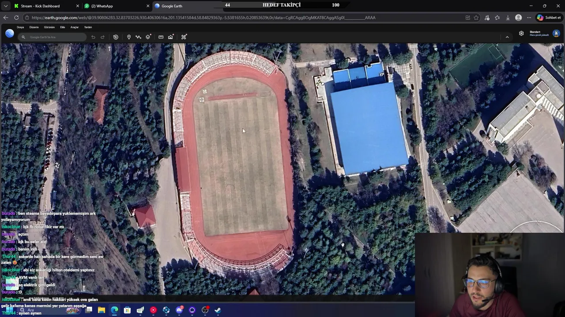Click Microsoft Edge taskbar icon
565x317 pixels.
click(114, 310)
